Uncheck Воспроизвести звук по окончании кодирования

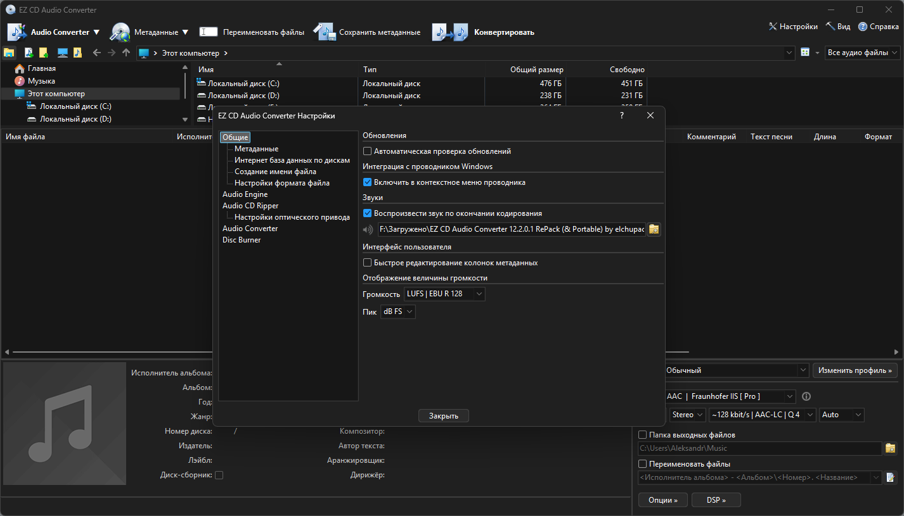[367, 213]
